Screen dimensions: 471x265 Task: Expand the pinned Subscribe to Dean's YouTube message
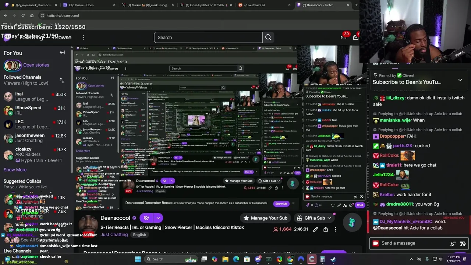click(x=460, y=80)
